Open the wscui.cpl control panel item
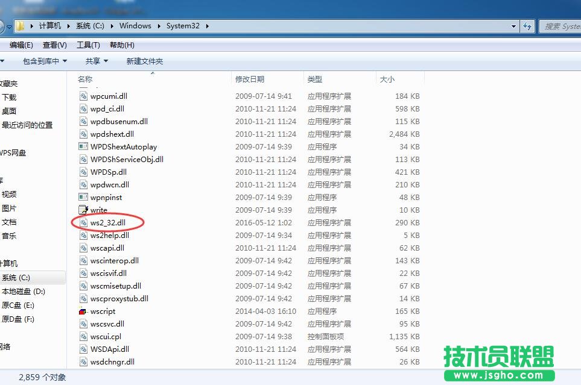 (x=84, y=336)
